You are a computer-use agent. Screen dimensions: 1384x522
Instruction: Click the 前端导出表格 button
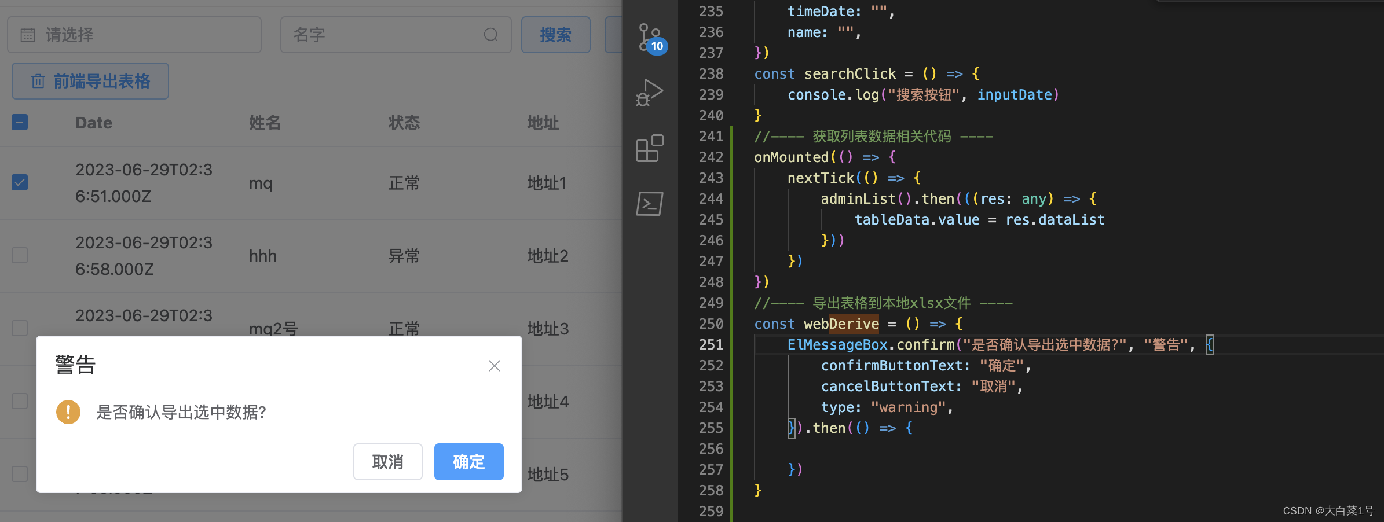(x=90, y=81)
